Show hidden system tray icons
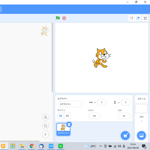The height and width of the screenshot is (150, 150). (100, 146)
